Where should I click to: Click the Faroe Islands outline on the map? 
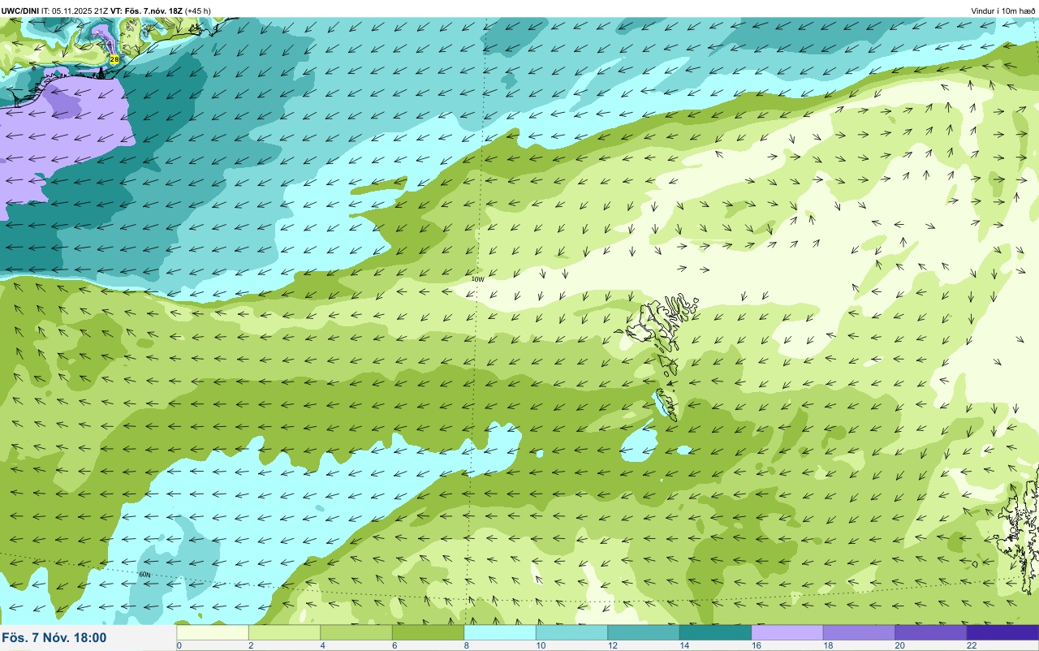click(663, 356)
